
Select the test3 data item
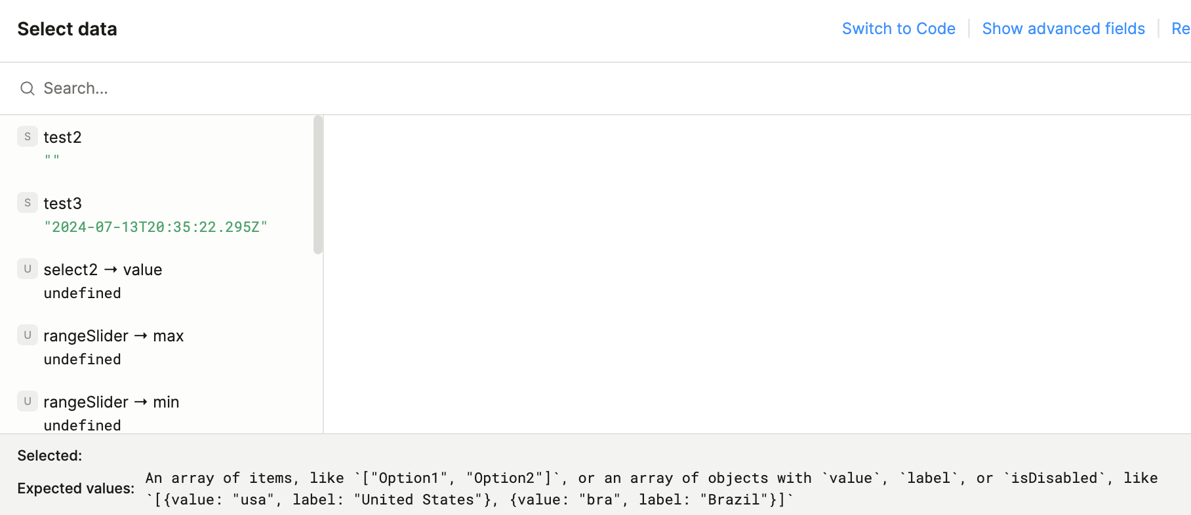click(62, 204)
